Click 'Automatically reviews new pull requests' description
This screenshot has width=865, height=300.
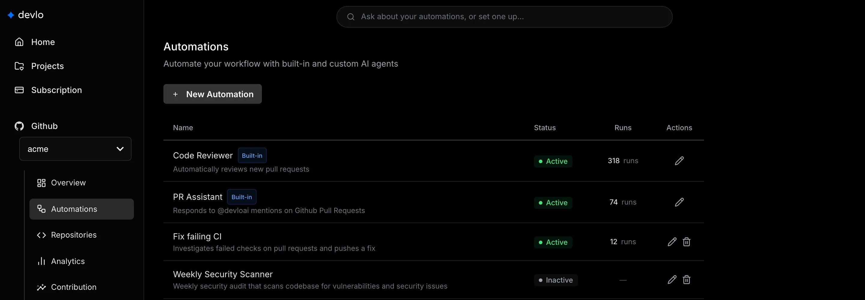click(241, 169)
